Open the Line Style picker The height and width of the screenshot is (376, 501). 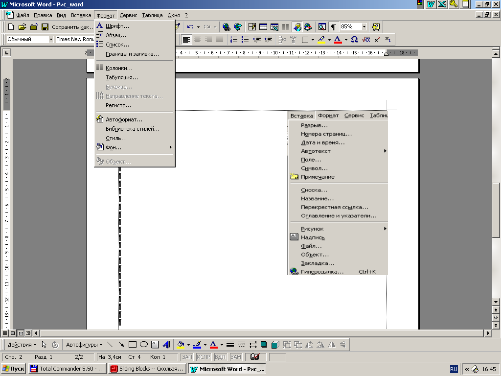point(230,344)
